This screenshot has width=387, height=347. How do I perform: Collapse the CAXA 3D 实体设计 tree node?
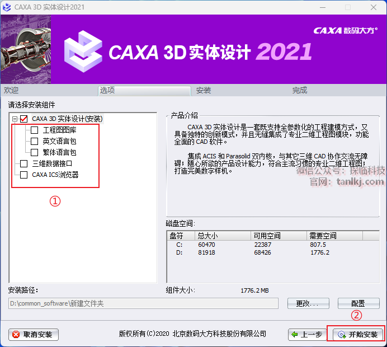click(15, 119)
